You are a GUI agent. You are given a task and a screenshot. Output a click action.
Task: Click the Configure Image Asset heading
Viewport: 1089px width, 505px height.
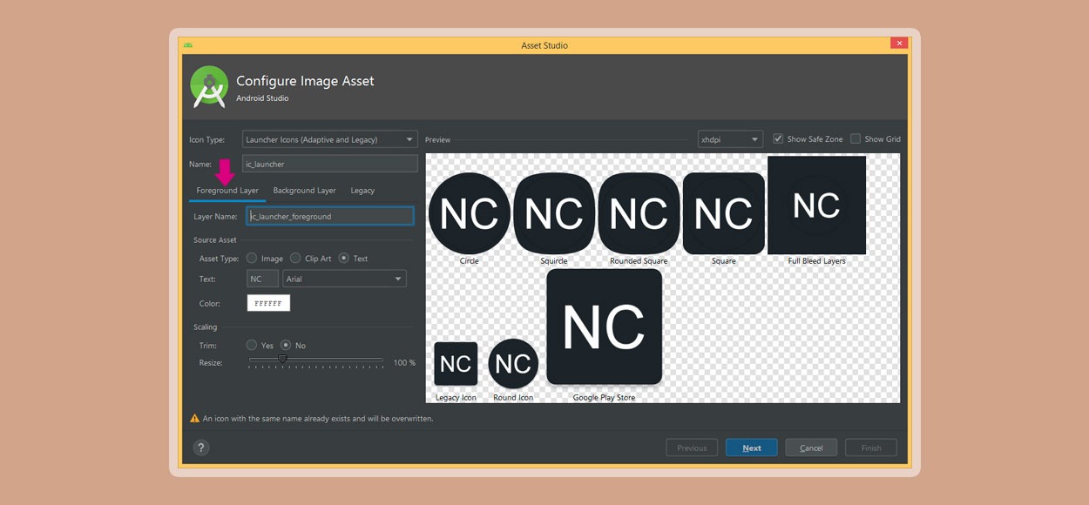[x=305, y=81]
